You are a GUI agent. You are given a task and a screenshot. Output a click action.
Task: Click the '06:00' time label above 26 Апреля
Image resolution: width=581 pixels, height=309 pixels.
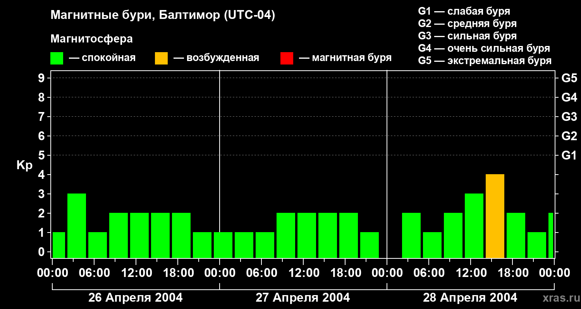[94, 273]
